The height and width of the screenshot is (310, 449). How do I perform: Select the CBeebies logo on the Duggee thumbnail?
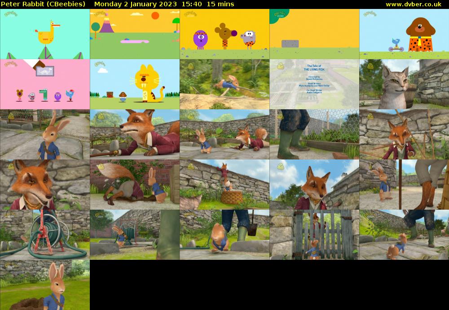point(370,14)
